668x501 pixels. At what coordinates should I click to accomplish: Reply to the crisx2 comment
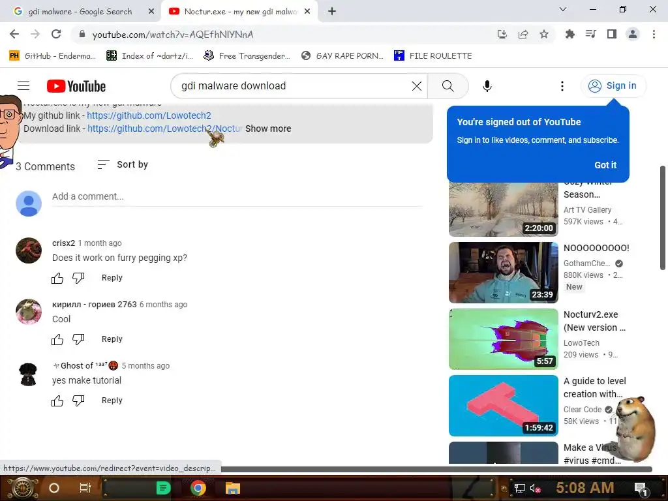[x=112, y=278]
